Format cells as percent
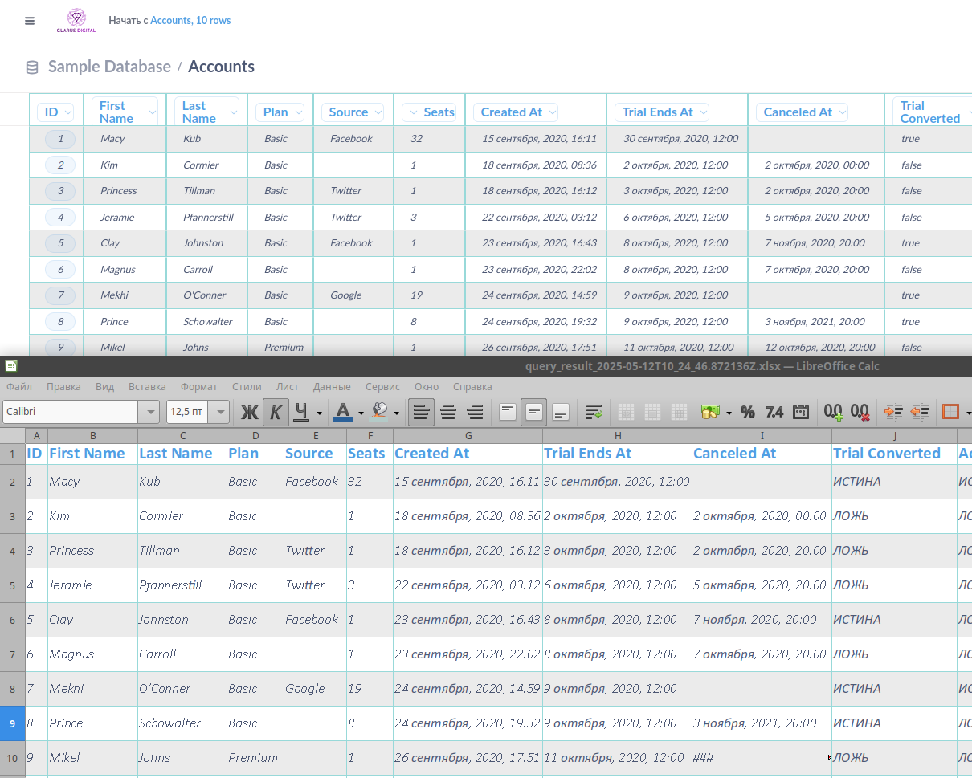Image resolution: width=972 pixels, height=778 pixels. point(747,412)
